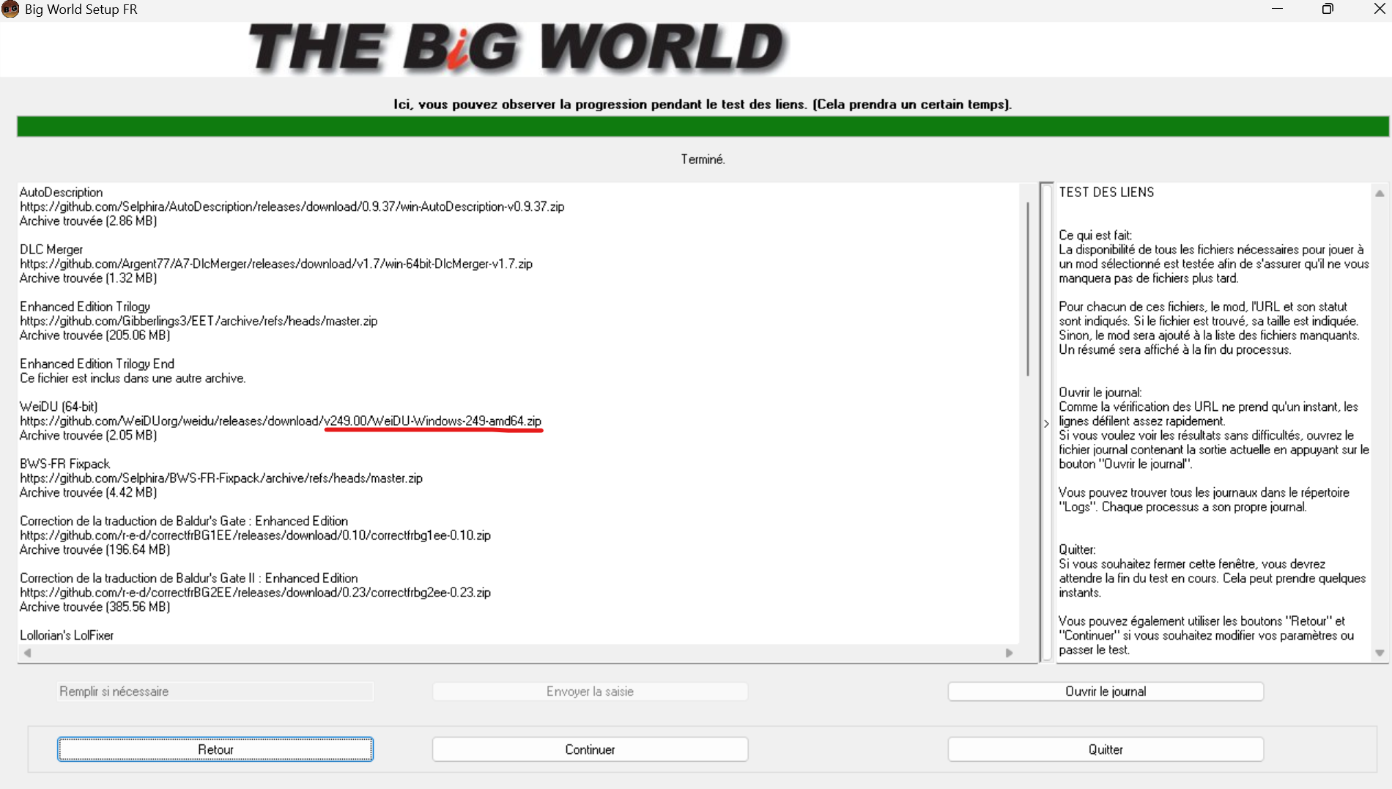This screenshot has height=789, width=1392.
Task: Click the DLC Merger download URL
Action: [276, 264]
